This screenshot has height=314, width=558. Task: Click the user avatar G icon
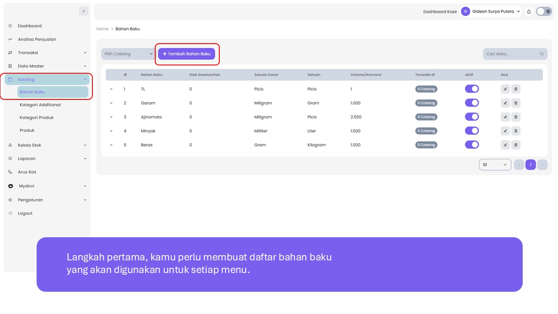466,12
